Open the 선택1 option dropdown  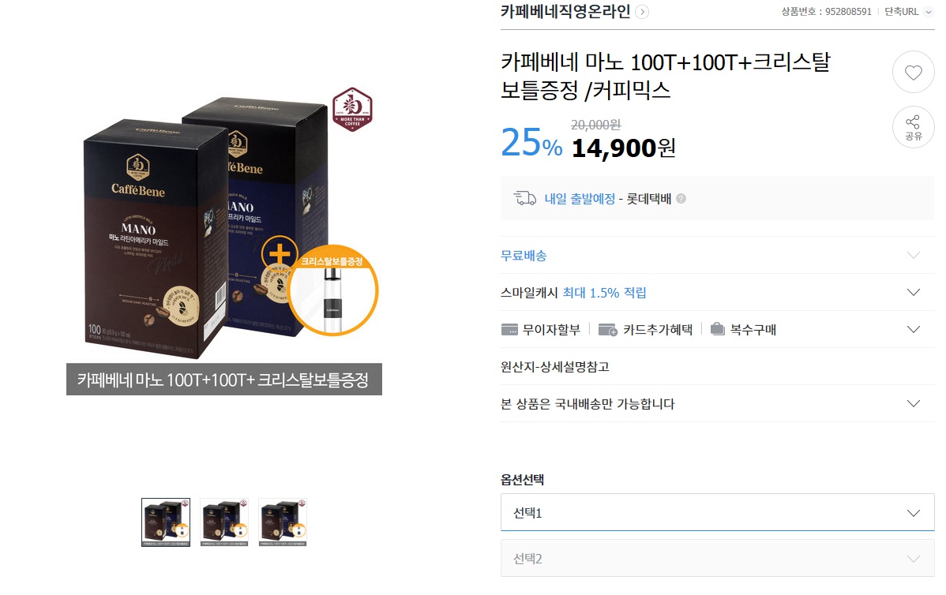coord(717,512)
